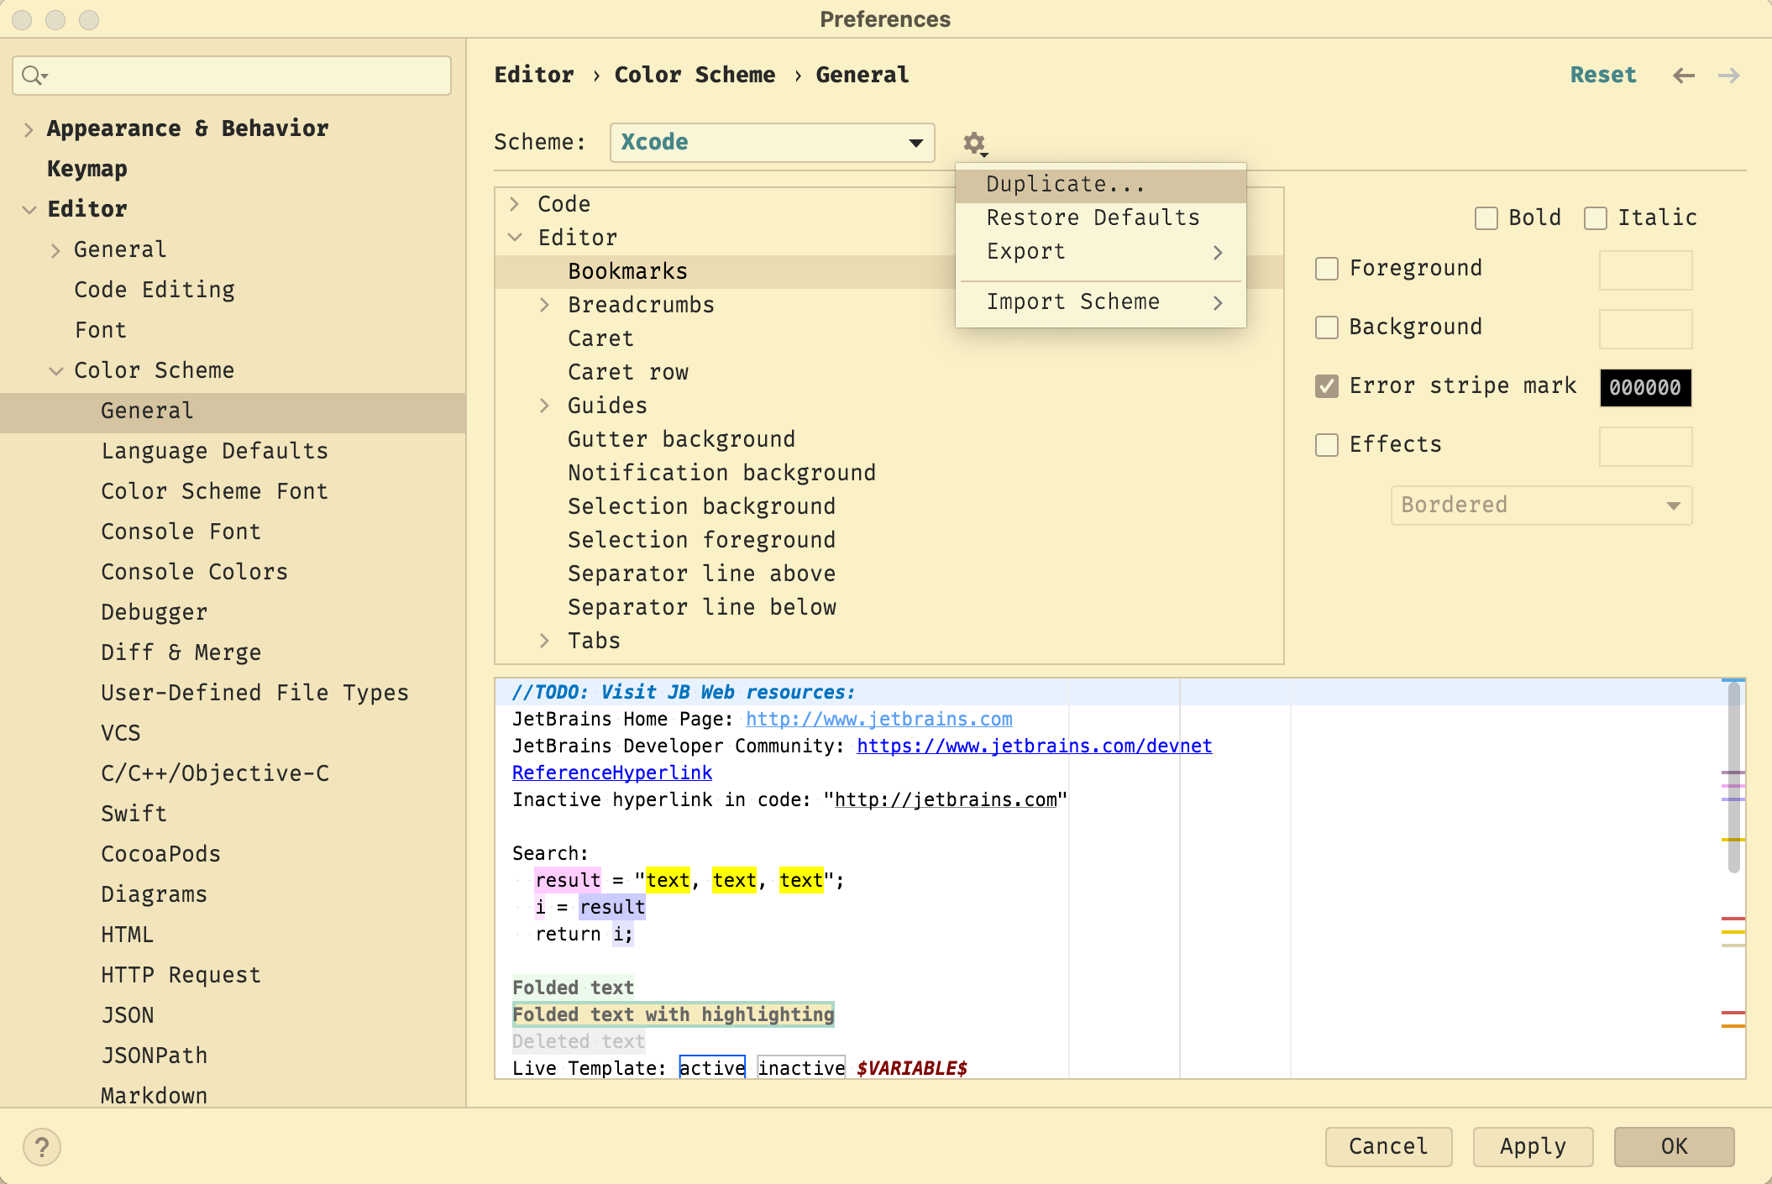
Task: Click the Reset link
Action: point(1603,76)
